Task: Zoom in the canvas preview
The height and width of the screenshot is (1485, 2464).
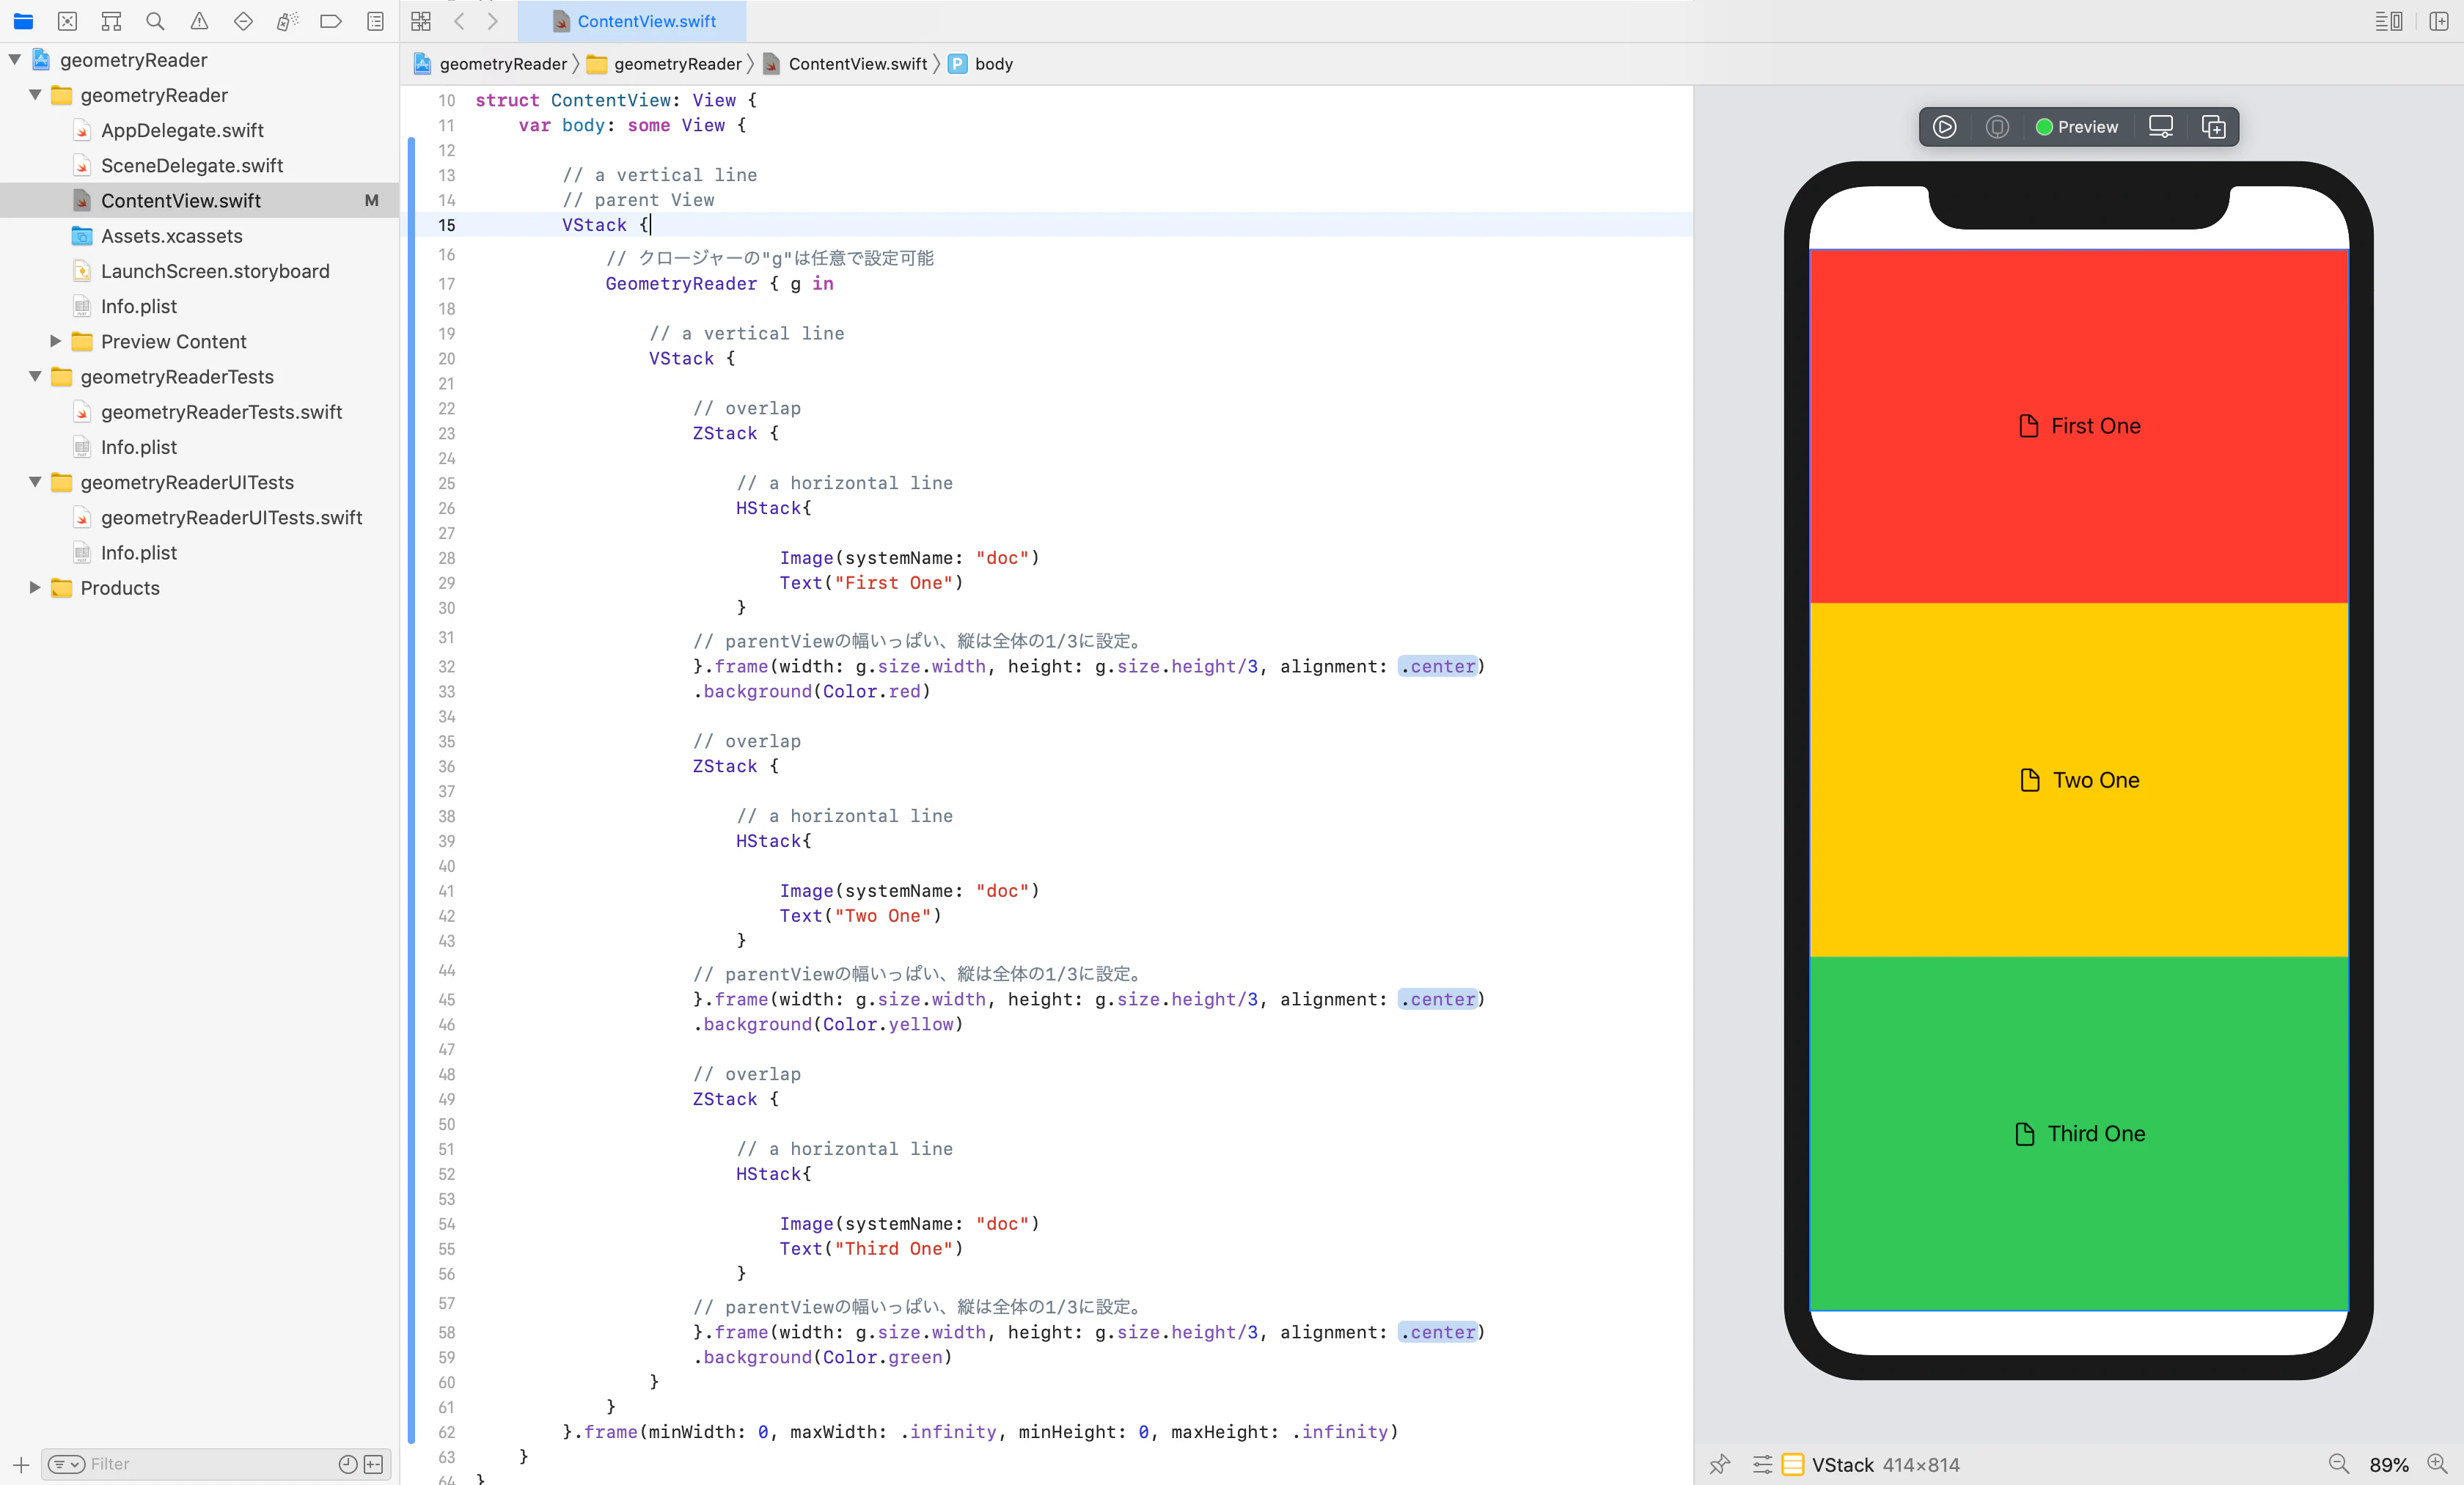Action: click(2437, 1464)
